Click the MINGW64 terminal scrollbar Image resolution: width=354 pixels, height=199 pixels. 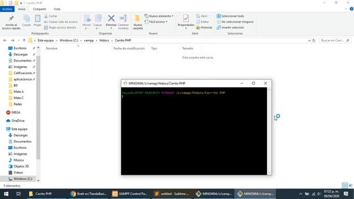point(269,131)
